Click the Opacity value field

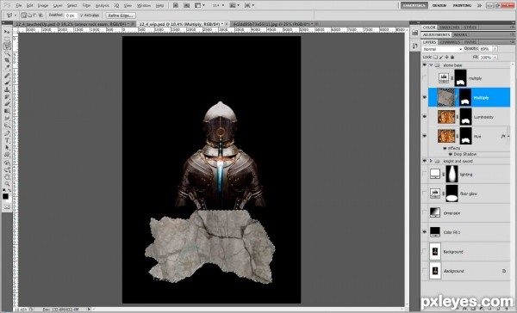point(486,49)
